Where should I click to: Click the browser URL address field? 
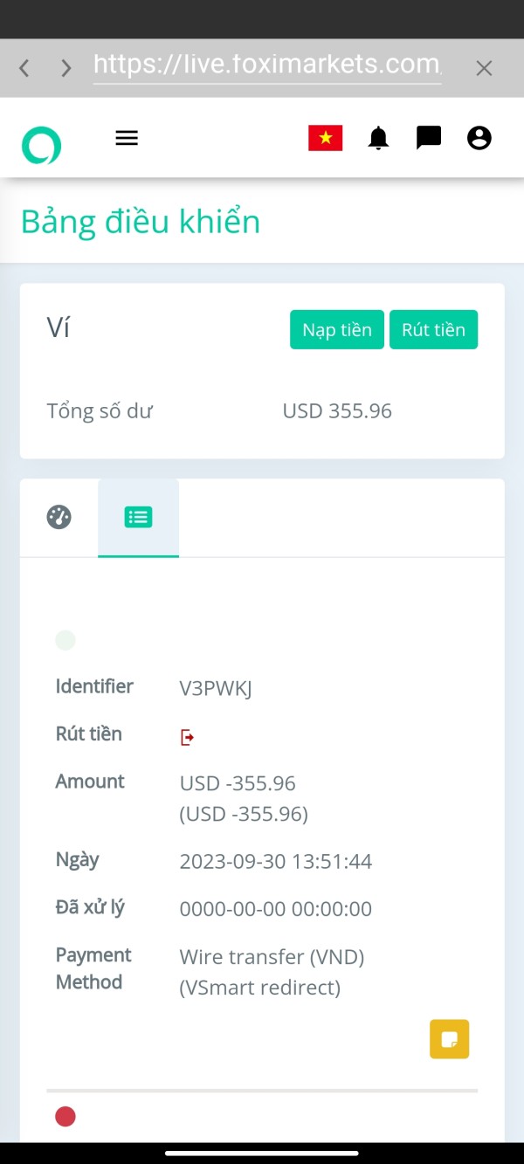click(266, 65)
